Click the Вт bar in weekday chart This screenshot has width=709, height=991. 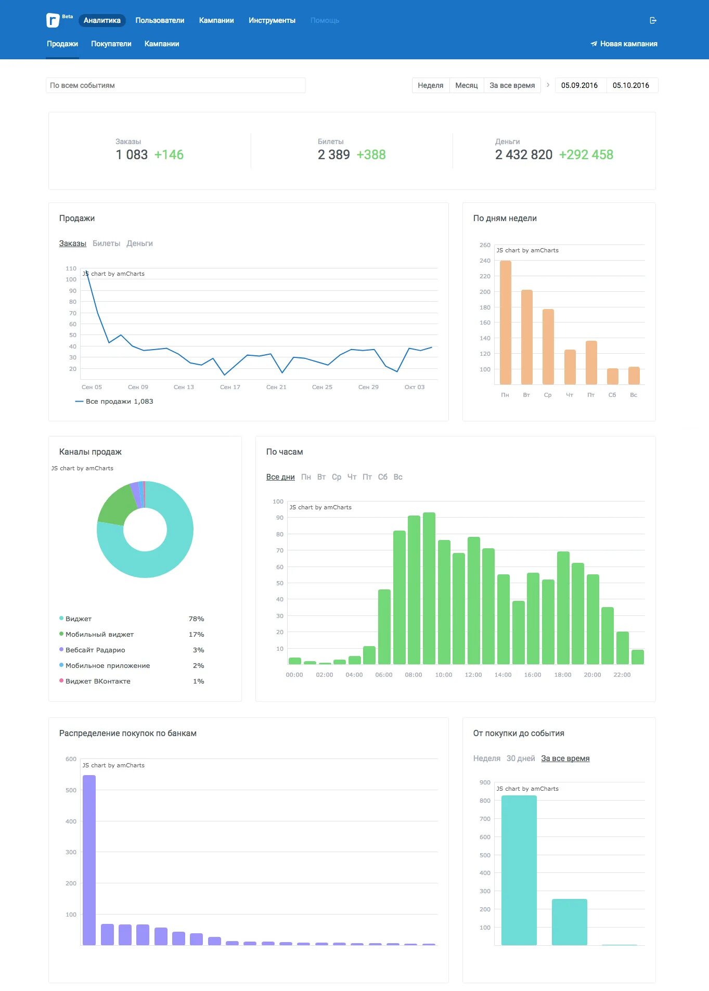527,337
